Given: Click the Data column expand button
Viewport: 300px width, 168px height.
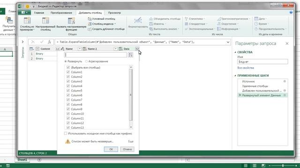Looking at the screenshot, I should click(x=137, y=49).
